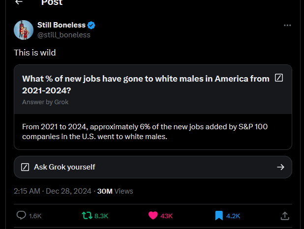Open the Still Boneless display name link
Viewport: 304px width, 229px height.
(x=61, y=25)
